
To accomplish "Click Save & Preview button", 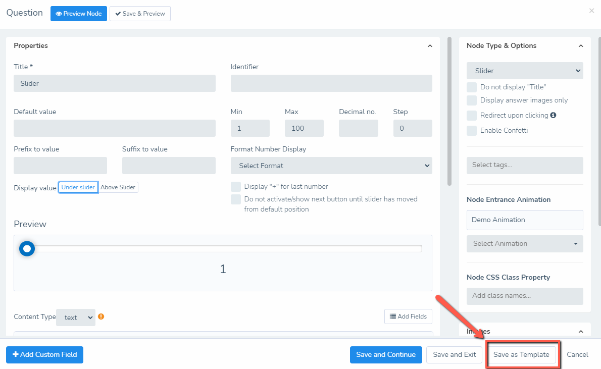I will [140, 14].
